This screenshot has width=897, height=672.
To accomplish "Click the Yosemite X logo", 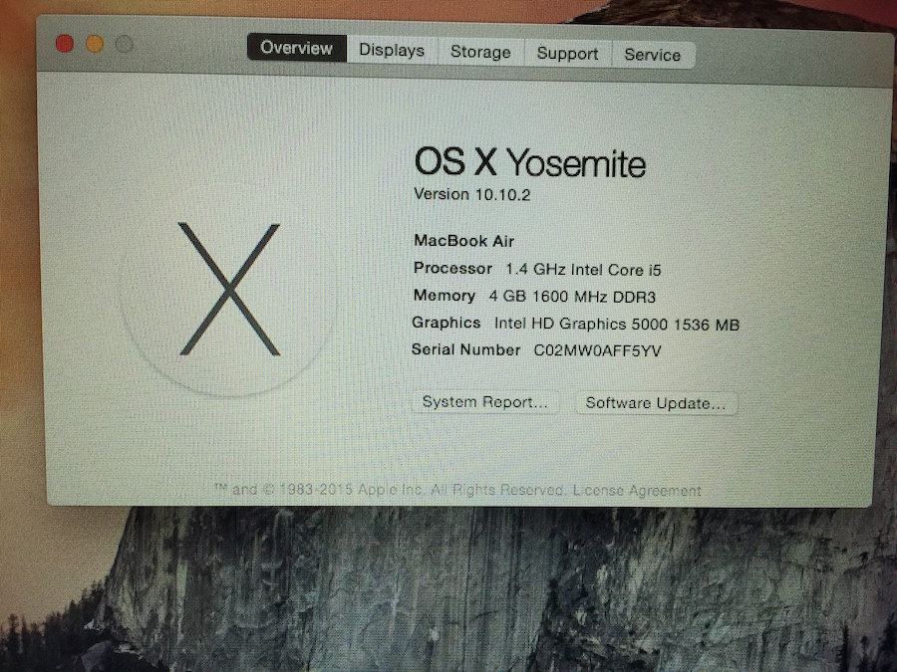I will tap(229, 289).
